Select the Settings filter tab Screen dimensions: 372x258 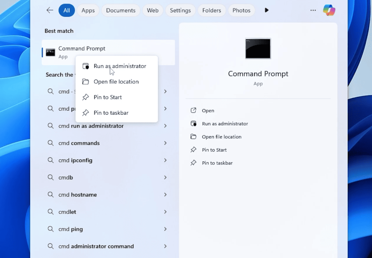pos(180,11)
